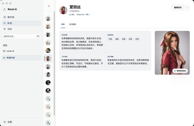The image size is (194, 126).
Task: Open 新对话 to start a new chat
Action: [x=21, y=17]
